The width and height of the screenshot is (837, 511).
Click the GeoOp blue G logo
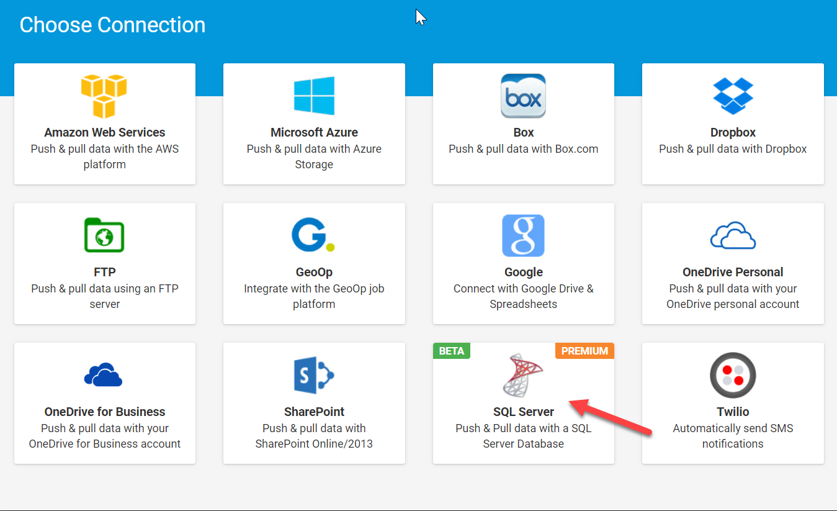313,235
